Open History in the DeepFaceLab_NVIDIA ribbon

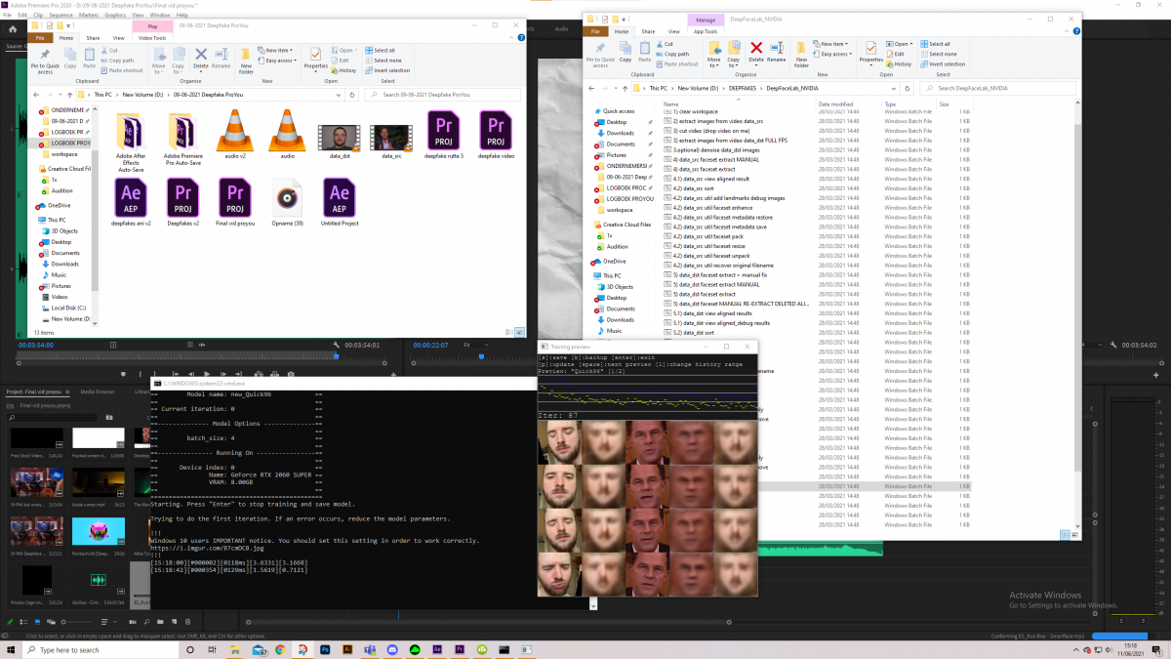tap(900, 64)
